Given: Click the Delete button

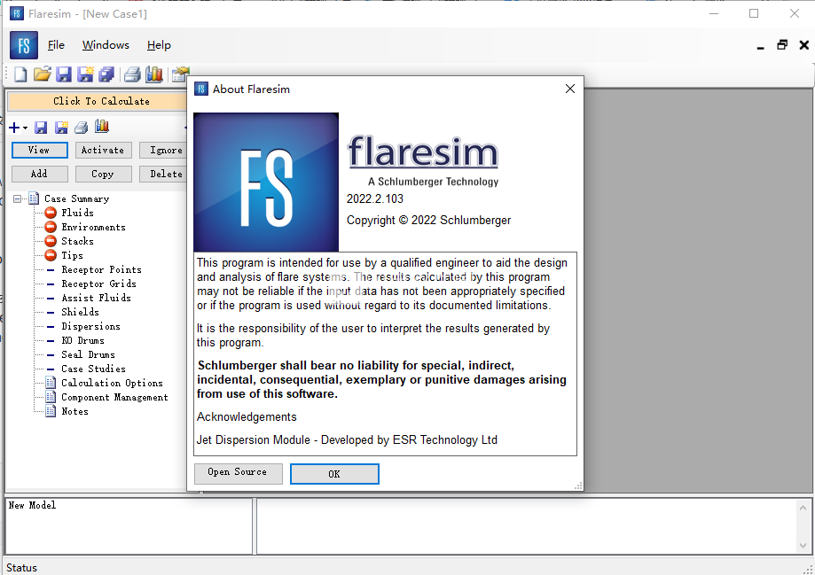Looking at the screenshot, I should coord(163,174).
